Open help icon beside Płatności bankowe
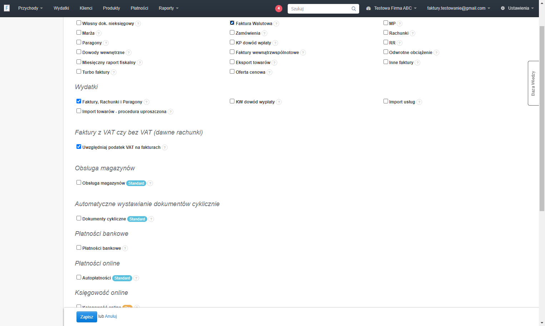This screenshot has width=545, height=326. 125,248
